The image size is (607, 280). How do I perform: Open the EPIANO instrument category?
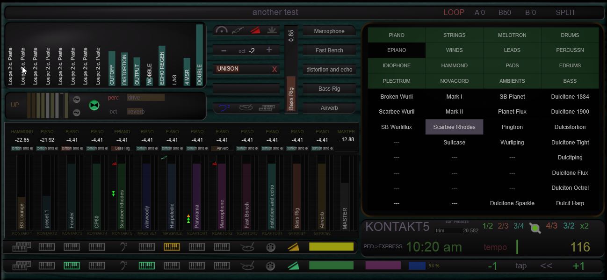[397, 50]
